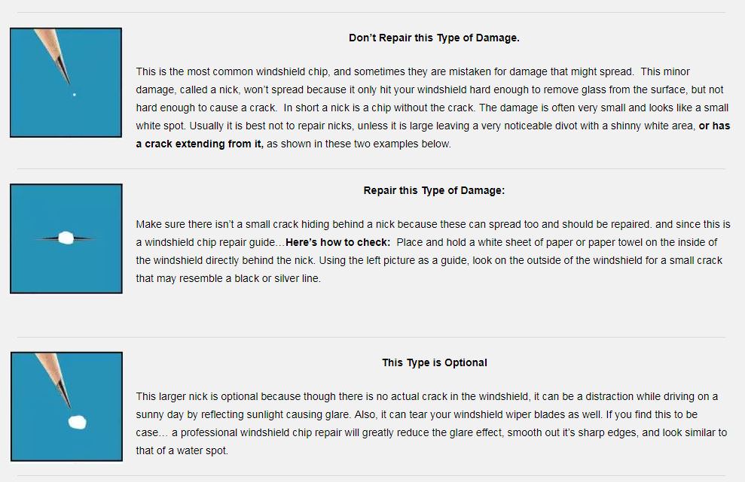Open the large nick with pencil thumbnail
Viewport: 745px width, 482px height.
66,407
